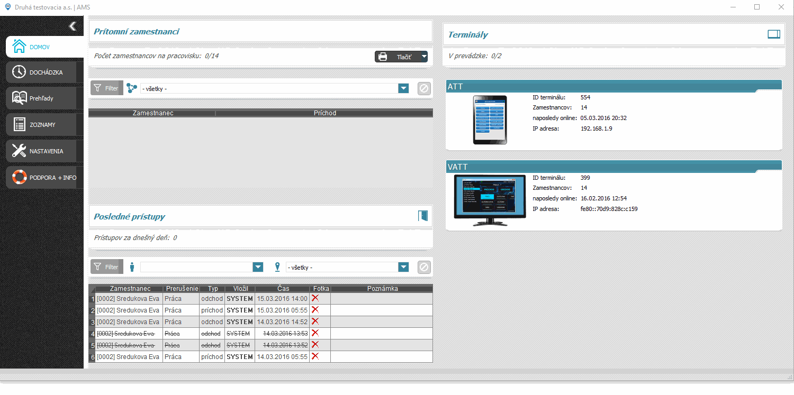
Task: Click Filter in present employees panel
Action: 107,88
